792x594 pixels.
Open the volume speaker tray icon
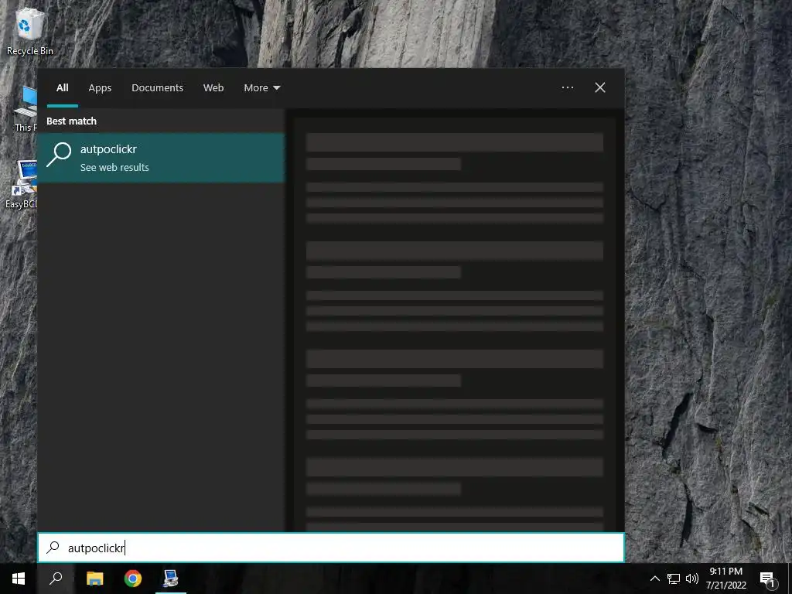tap(692, 579)
